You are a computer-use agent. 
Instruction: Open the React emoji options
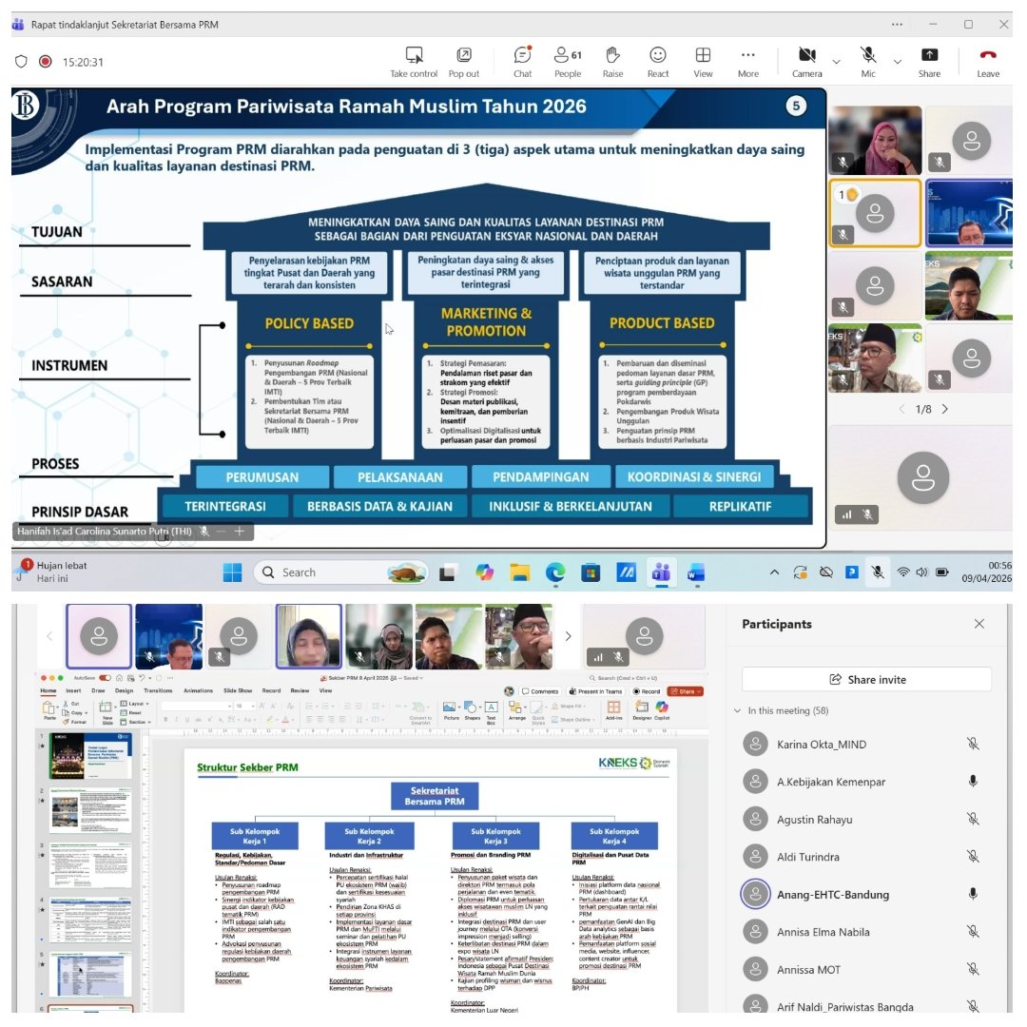point(658,61)
